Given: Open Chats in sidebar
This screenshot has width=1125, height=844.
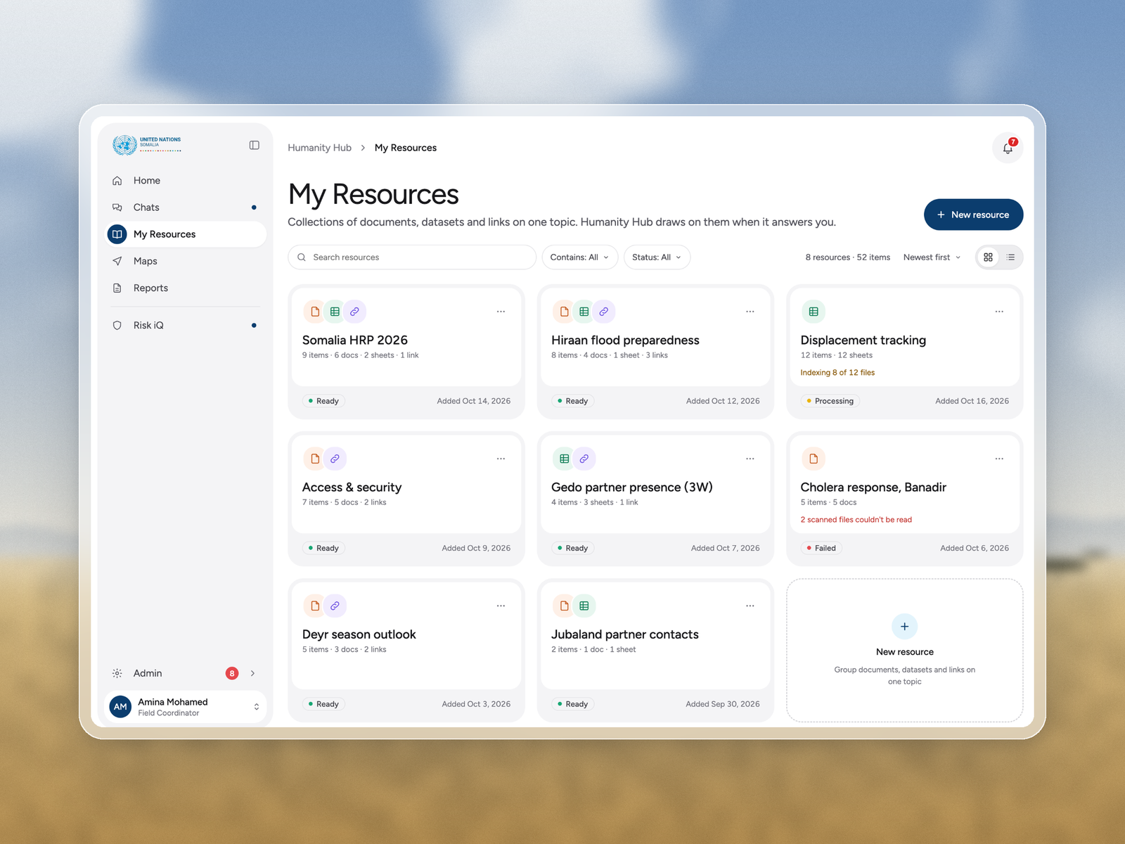Looking at the screenshot, I should [186, 207].
